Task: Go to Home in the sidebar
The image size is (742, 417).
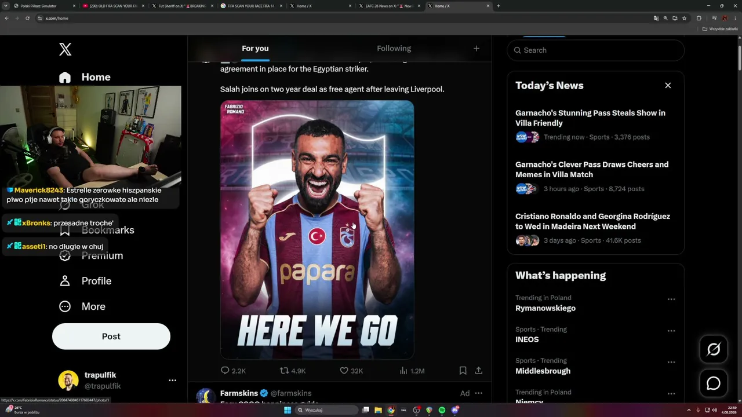Action: click(85, 77)
